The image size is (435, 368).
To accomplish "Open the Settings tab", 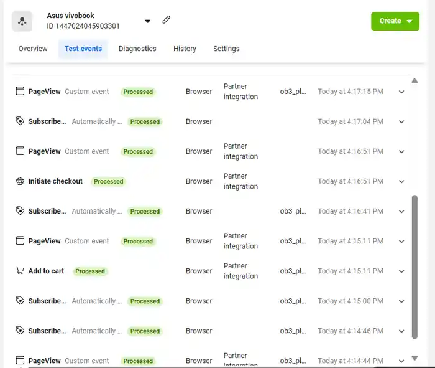I will tap(226, 49).
